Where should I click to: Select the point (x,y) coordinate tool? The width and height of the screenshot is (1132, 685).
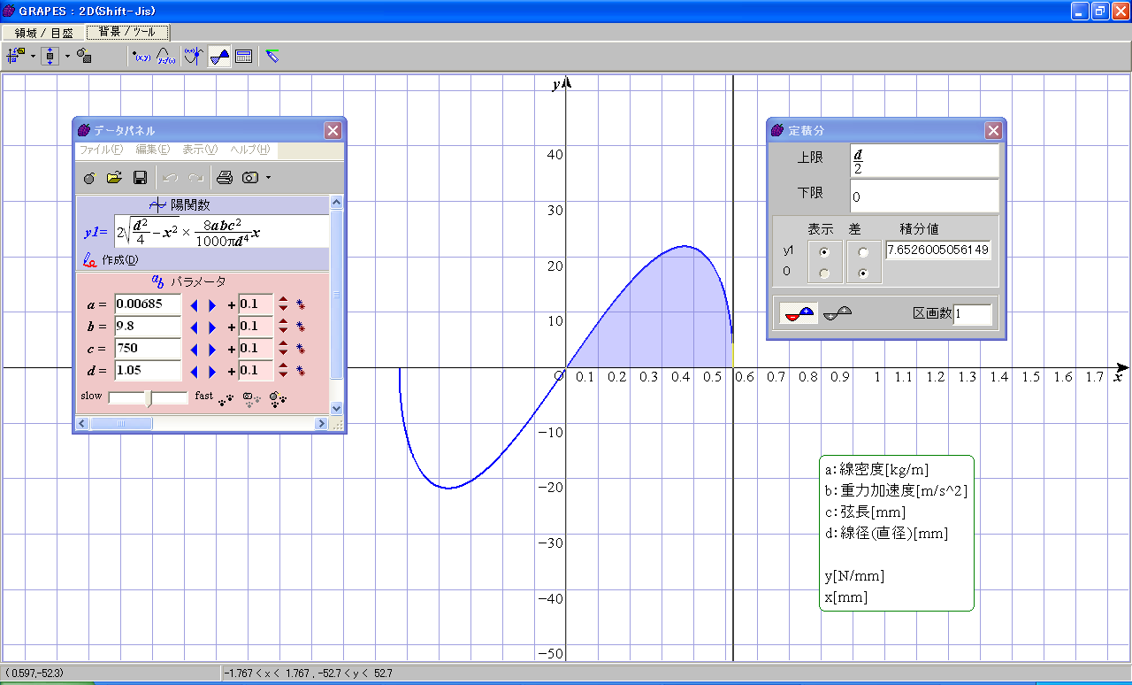coord(141,56)
